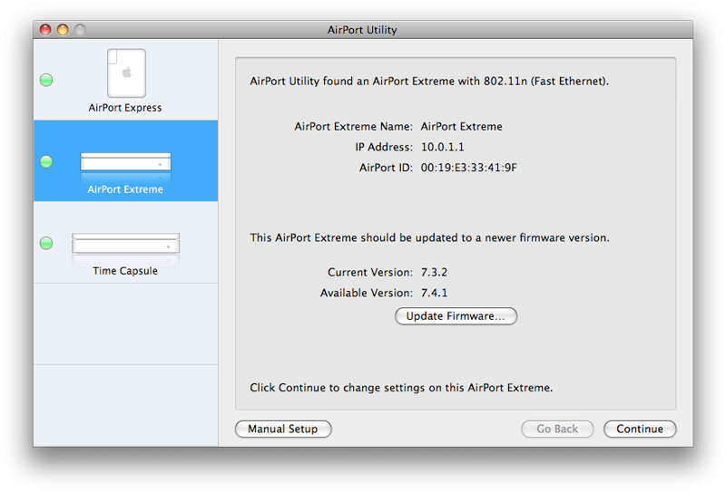Click the AirPort Utility window title

coord(362,30)
